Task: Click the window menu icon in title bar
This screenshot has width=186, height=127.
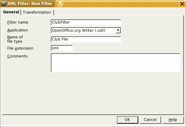Action: 4,4
